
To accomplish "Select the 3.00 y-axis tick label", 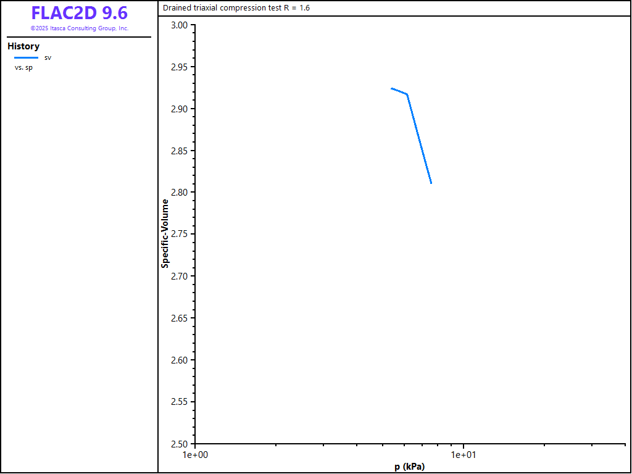I will point(179,25).
